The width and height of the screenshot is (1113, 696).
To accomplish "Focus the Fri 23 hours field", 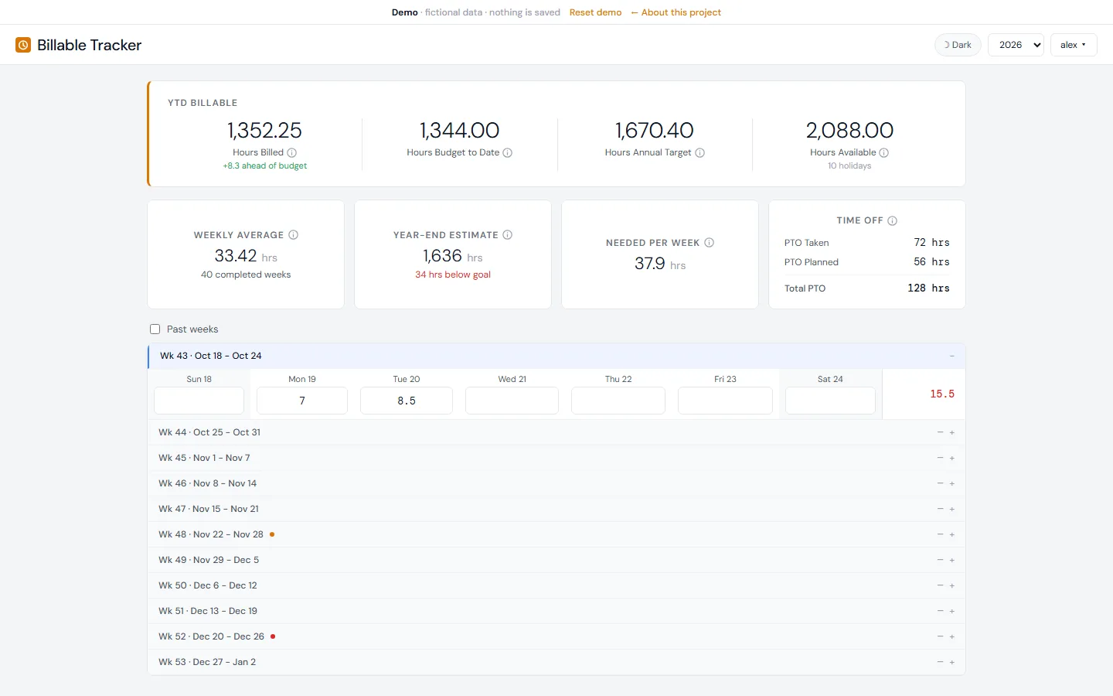I will click(x=725, y=401).
